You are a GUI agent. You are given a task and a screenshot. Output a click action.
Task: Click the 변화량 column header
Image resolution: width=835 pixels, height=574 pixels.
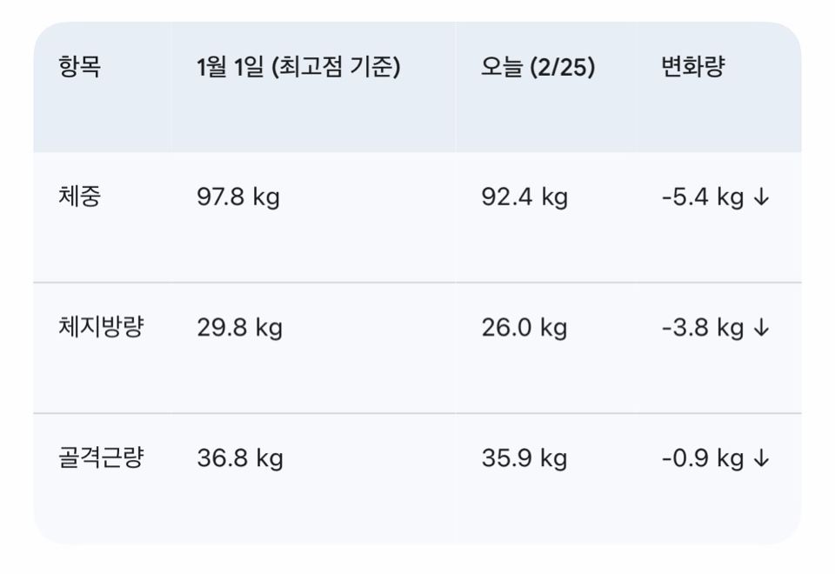pyautogui.click(x=692, y=67)
